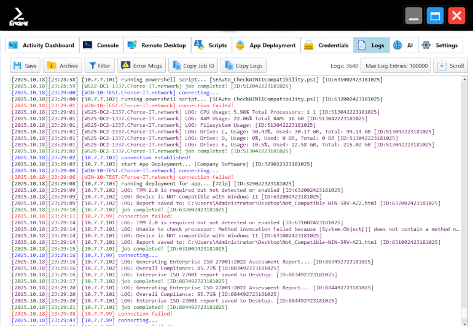The width and height of the screenshot is (473, 326).
Task: Click the Logs document icon tab
Action: [x=362, y=45]
